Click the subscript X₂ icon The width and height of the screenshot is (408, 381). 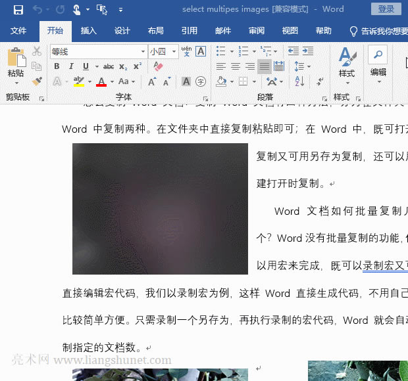(123, 66)
